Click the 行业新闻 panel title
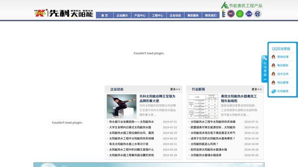298x167 pixels. pos(198,89)
